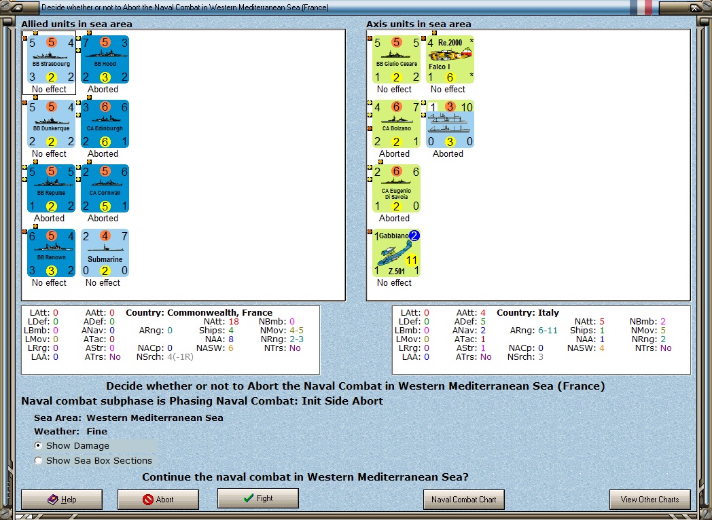This screenshot has height=520, width=712.
Task: Select the CA Eugenio Di Savoia counter
Action: coord(396,188)
